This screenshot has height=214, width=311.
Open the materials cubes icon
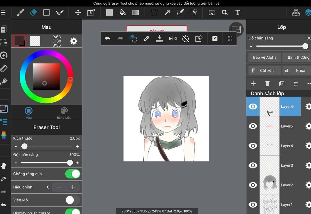[x=296, y=12]
